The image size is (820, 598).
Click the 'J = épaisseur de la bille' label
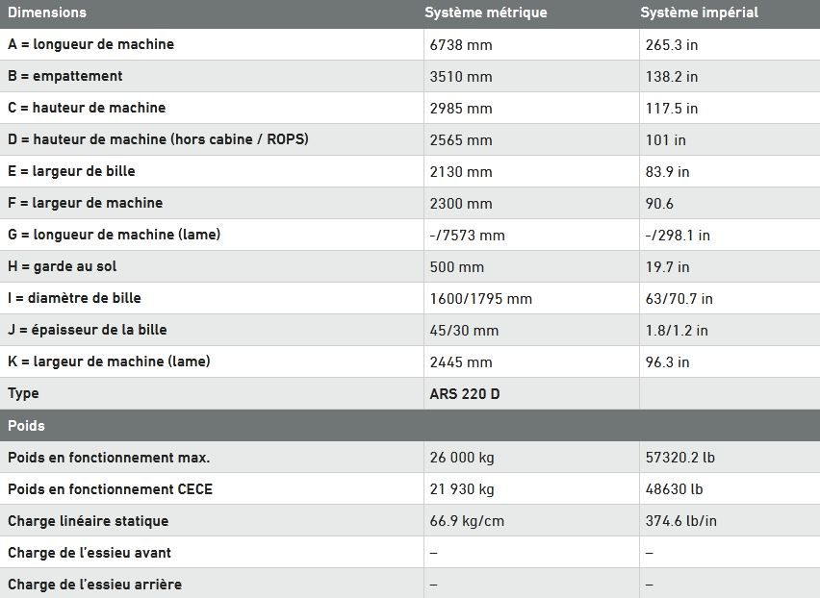(x=88, y=330)
